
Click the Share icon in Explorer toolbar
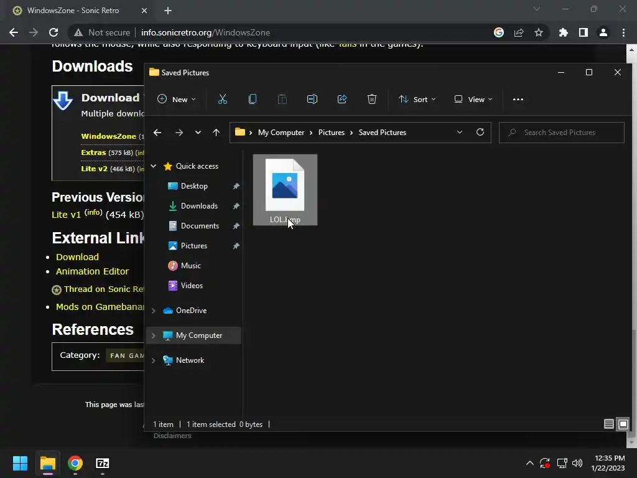342,99
